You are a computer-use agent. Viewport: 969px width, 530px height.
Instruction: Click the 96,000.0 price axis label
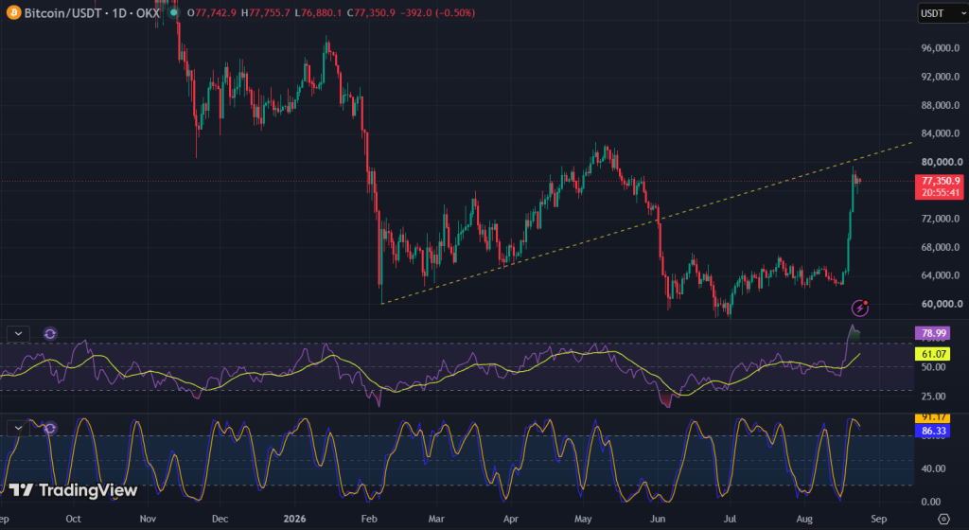[x=940, y=48]
